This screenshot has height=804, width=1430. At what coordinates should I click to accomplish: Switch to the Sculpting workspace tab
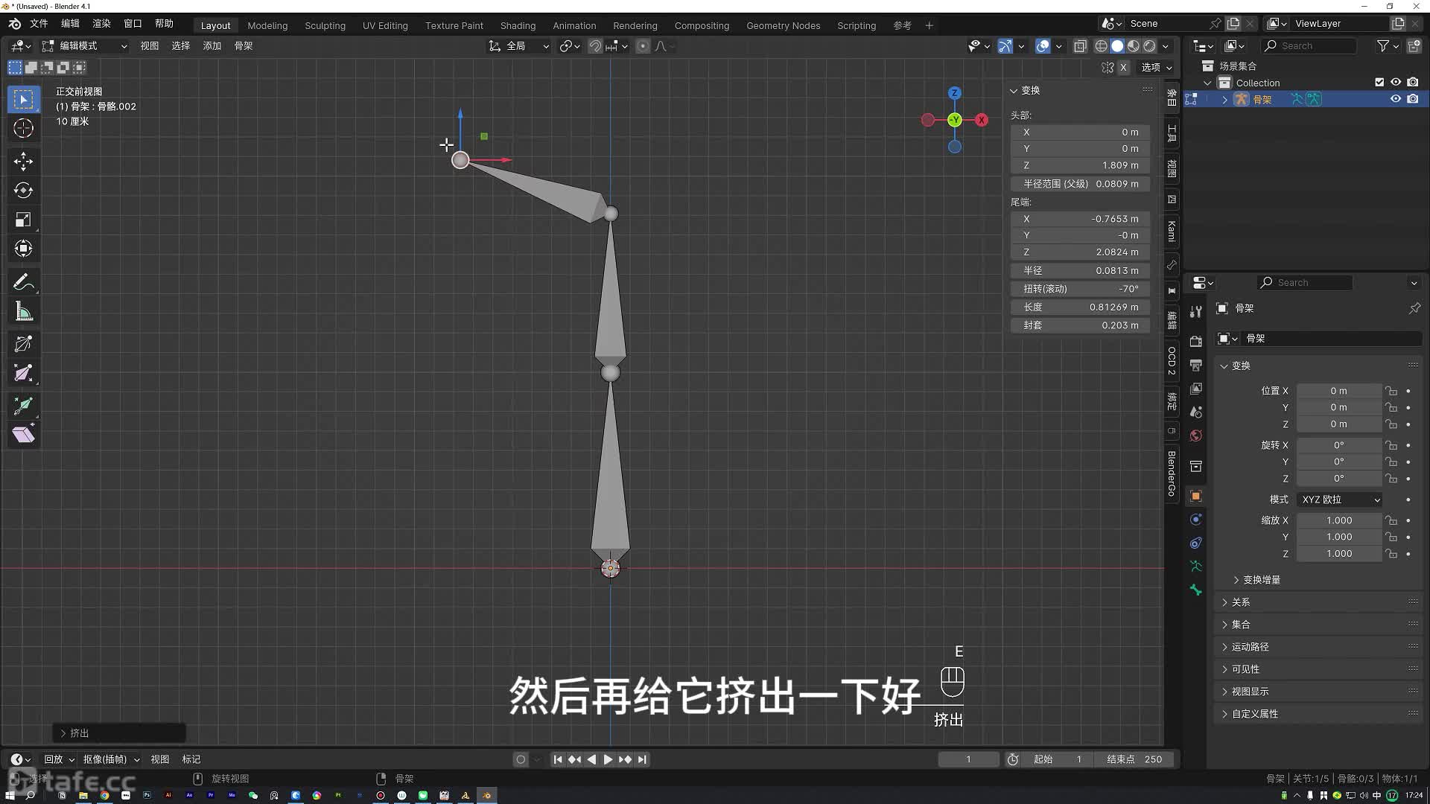(325, 25)
